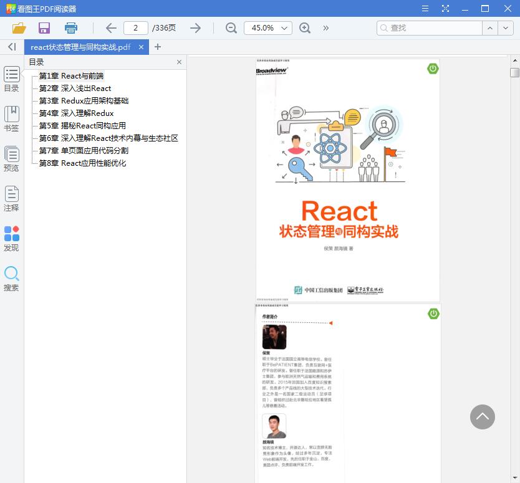This screenshot has height=483, width=520.
Task: Jump to 第8章 React应用性能优化
Action: point(82,163)
